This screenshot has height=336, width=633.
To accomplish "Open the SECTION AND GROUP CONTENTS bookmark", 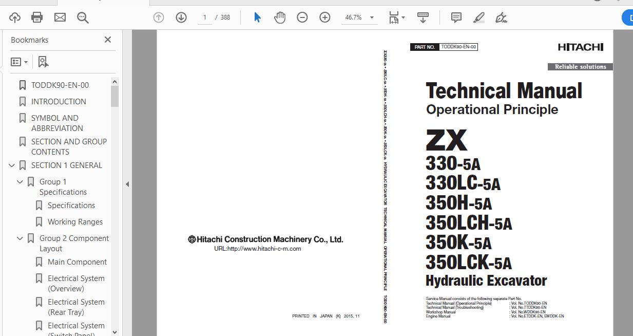I will pyautogui.click(x=69, y=147).
